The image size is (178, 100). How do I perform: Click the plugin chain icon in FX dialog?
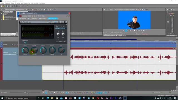point(67,16)
